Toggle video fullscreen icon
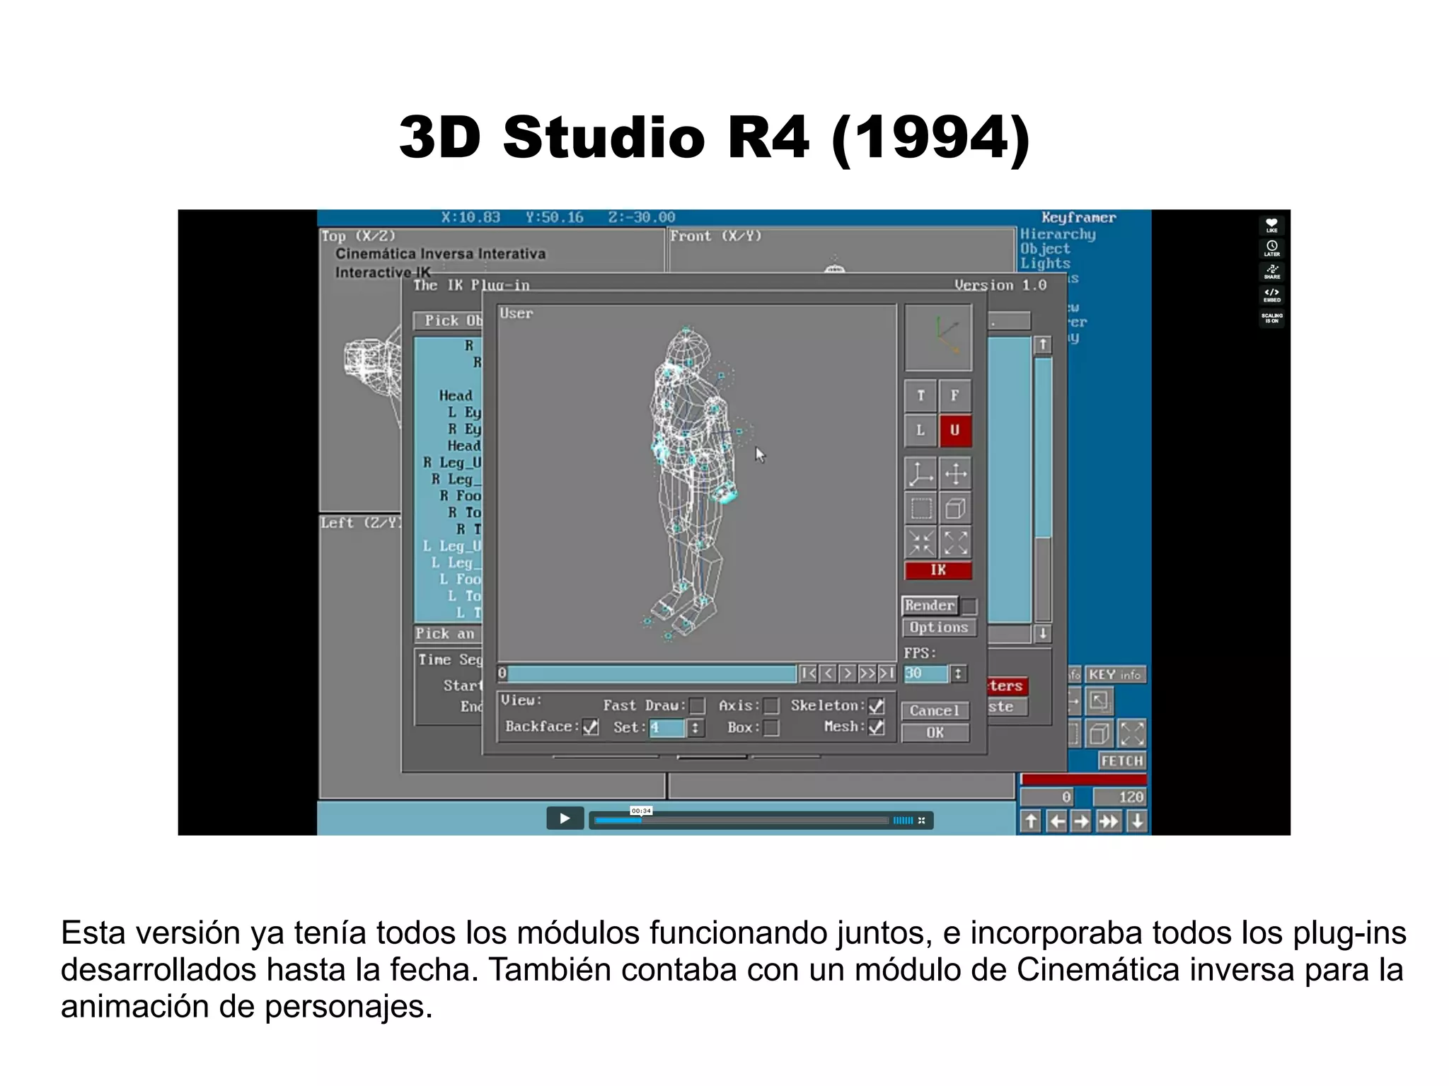 [922, 821]
